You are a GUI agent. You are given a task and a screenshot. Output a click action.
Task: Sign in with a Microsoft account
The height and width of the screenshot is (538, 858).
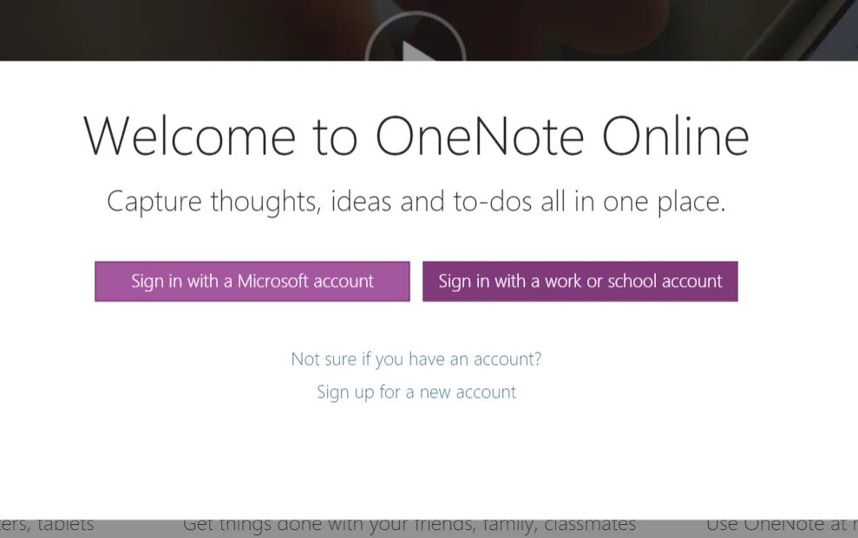click(x=252, y=282)
